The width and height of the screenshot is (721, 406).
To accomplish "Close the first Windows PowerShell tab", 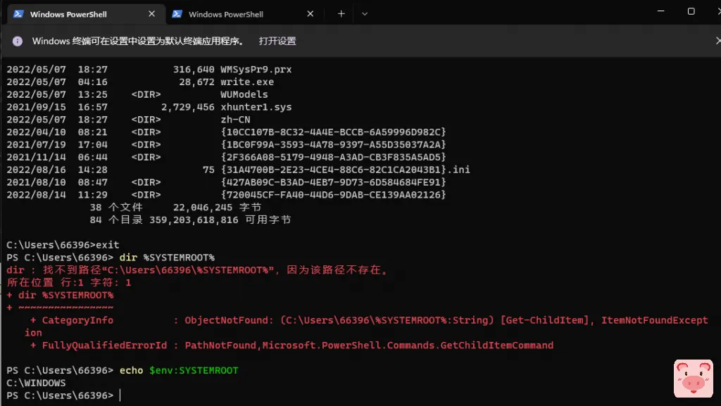I will click(x=151, y=14).
